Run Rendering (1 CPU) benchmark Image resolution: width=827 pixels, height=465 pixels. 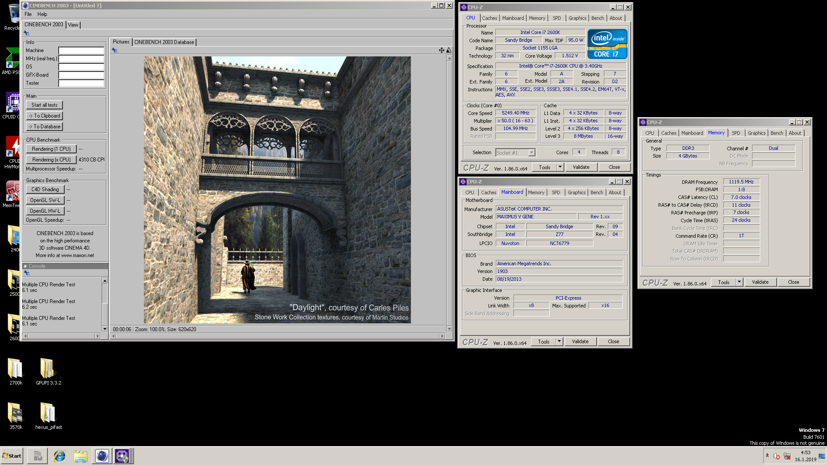(x=51, y=149)
